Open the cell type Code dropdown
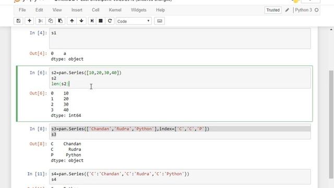The width and height of the screenshot is (334, 188). [134, 21]
